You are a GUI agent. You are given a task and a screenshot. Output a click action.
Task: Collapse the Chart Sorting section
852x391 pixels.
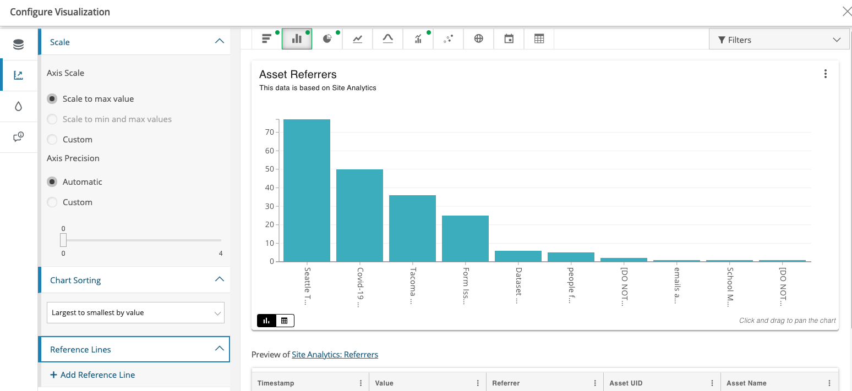tap(219, 280)
